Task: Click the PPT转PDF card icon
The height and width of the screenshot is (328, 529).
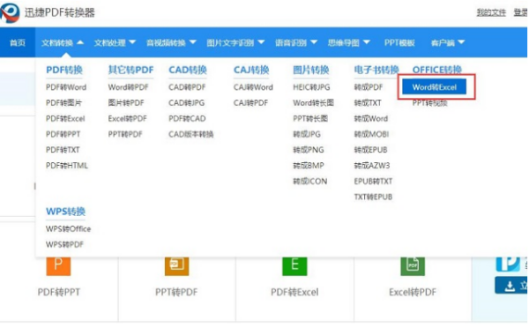Action: tap(177, 266)
